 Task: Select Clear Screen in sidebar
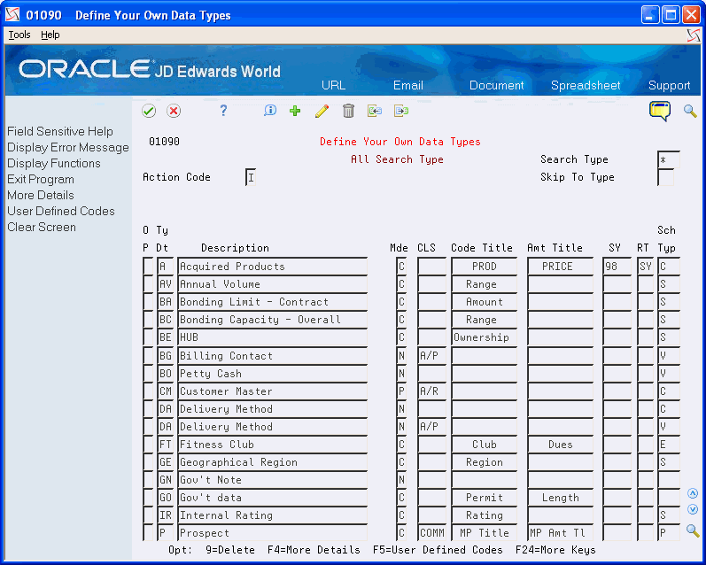[x=42, y=228]
